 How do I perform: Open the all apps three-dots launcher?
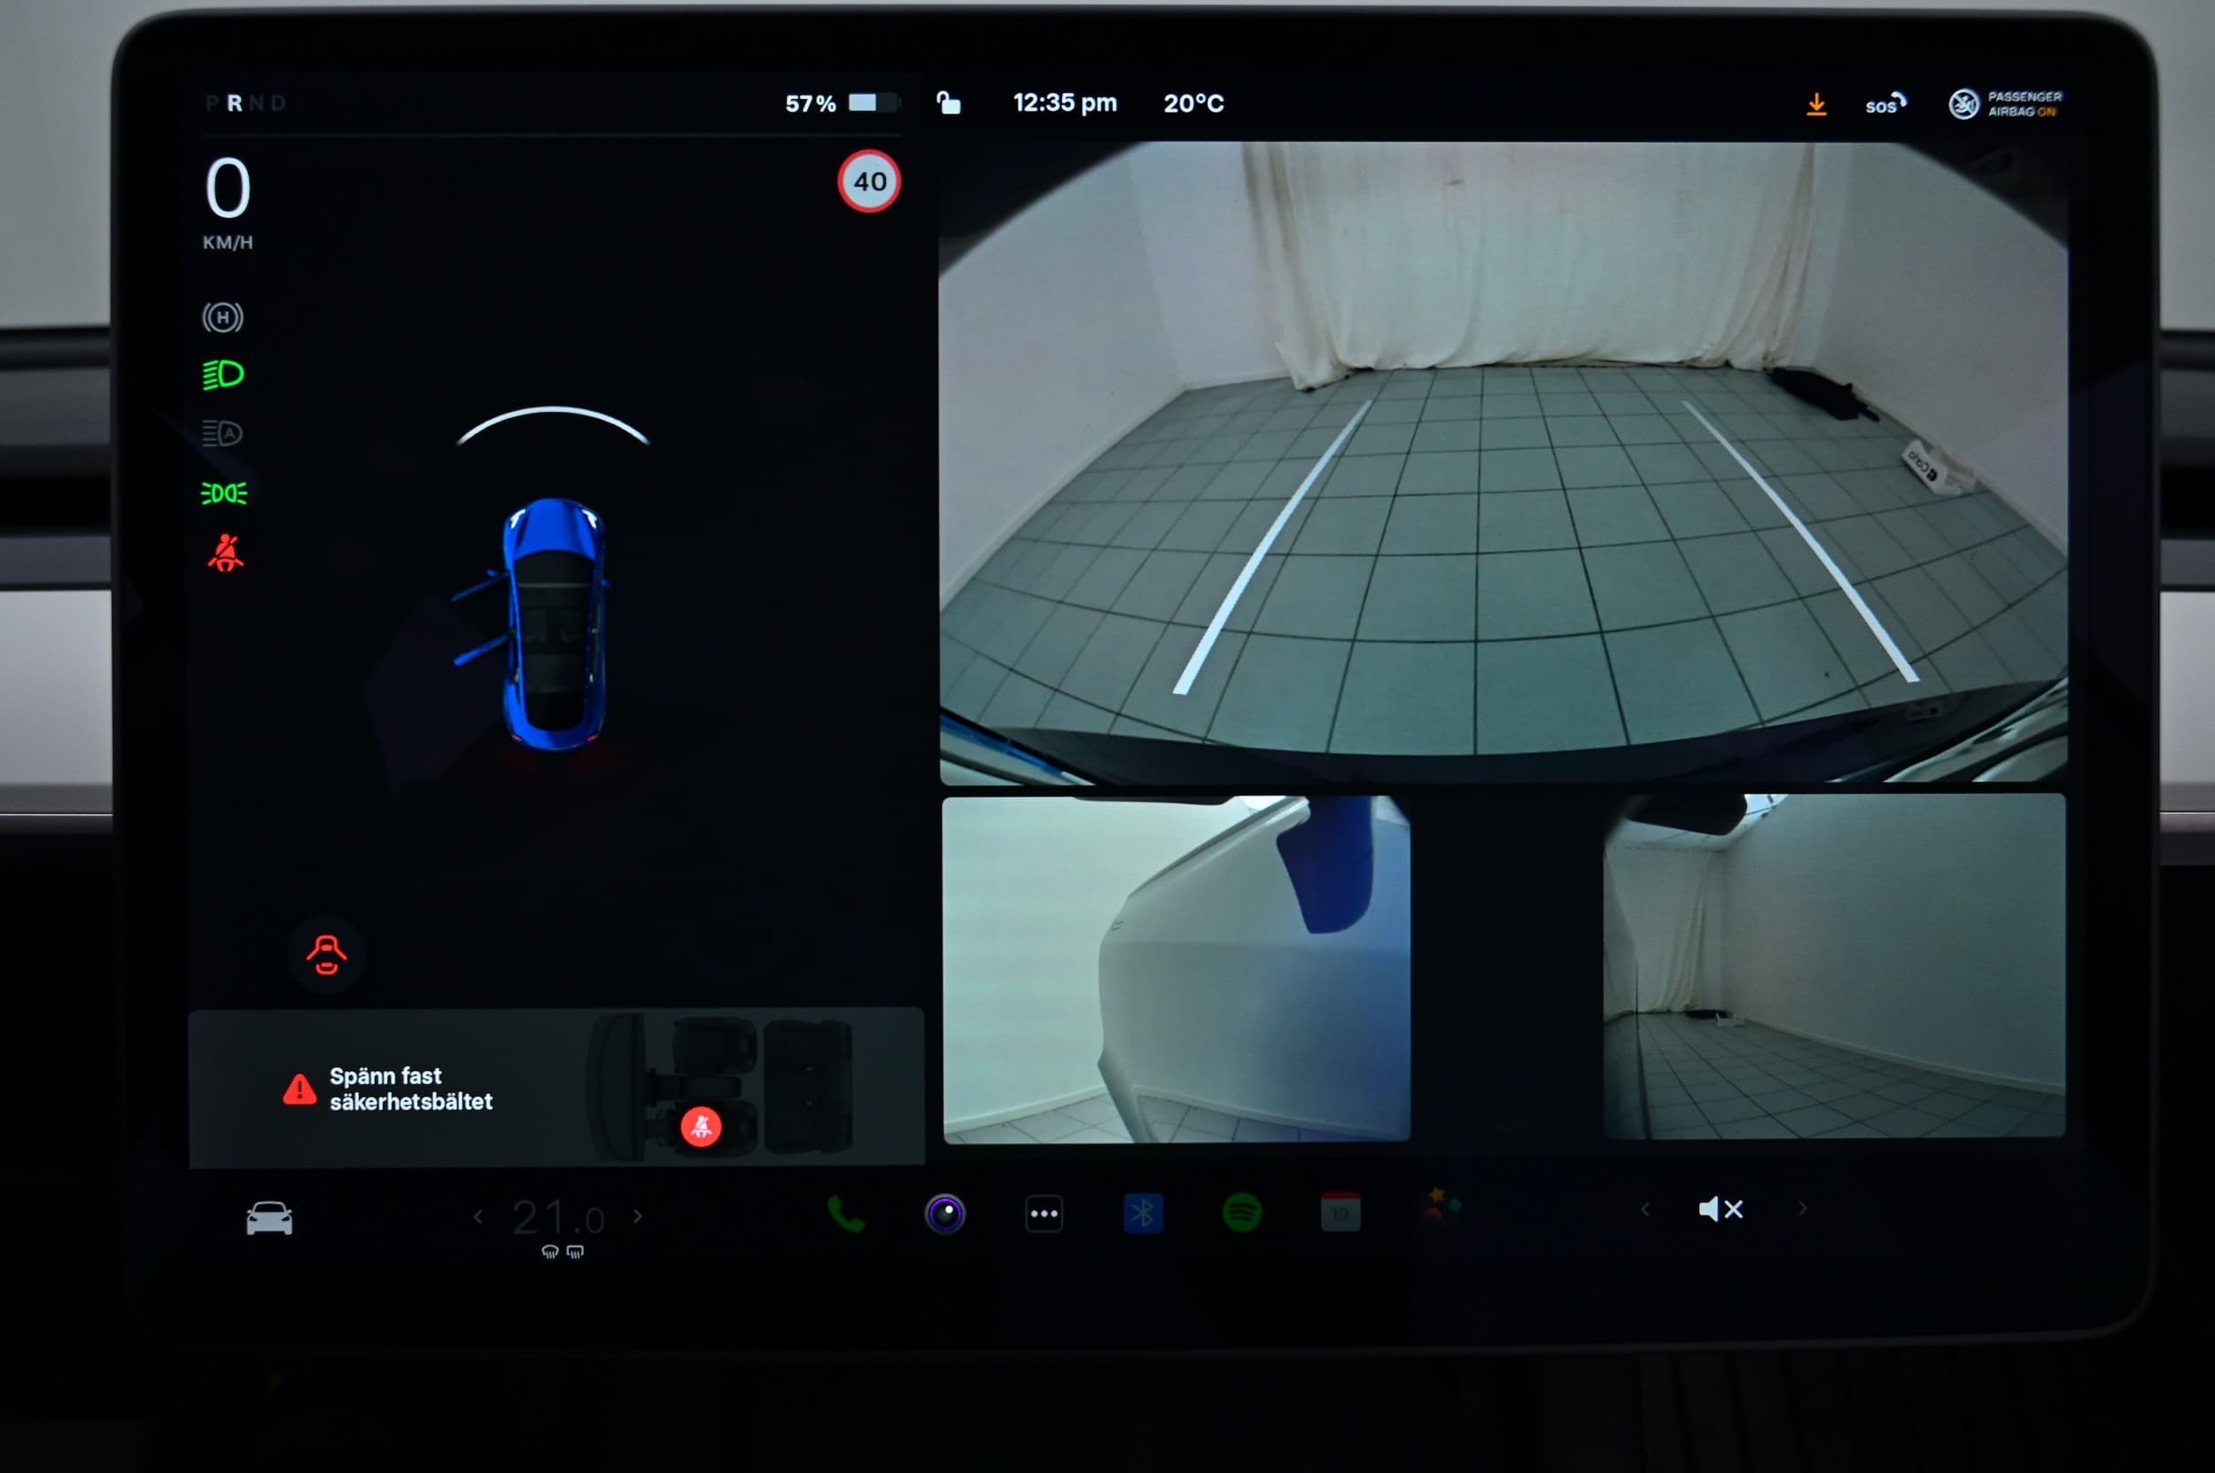tap(1043, 1213)
